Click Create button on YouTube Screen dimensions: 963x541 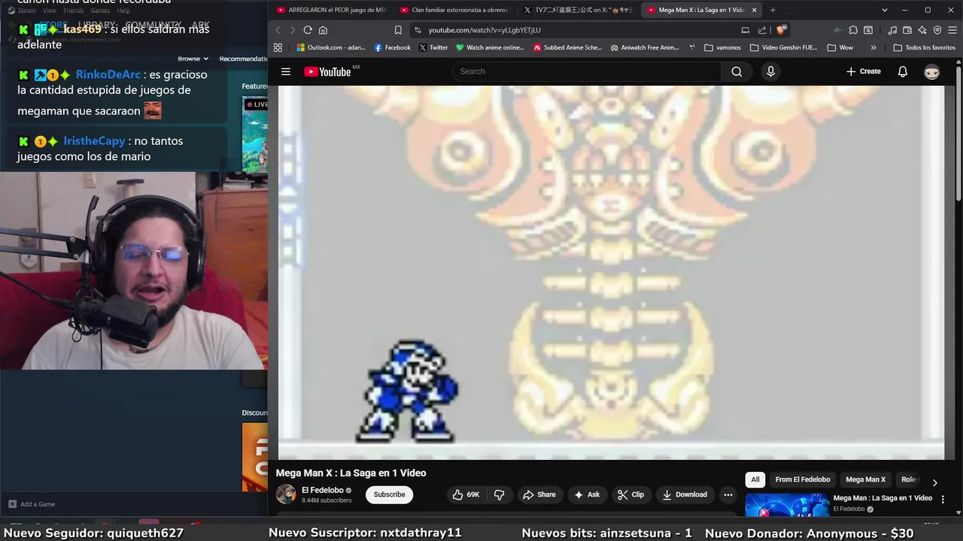click(863, 71)
